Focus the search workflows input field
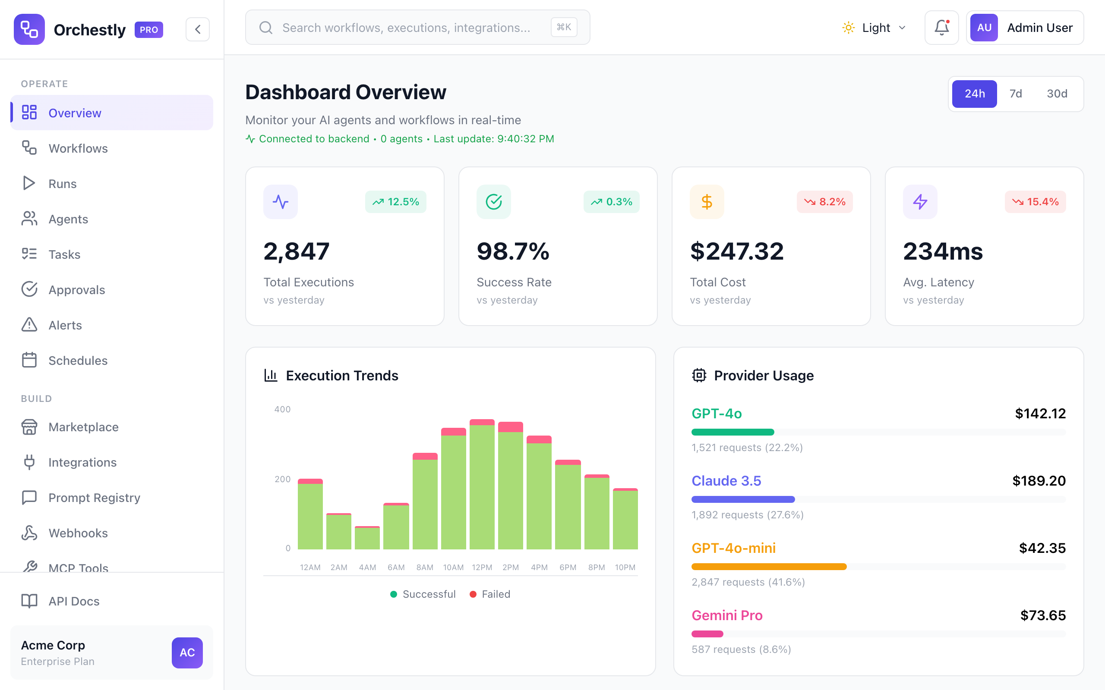Image resolution: width=1105 pixels, height=690 pixels. 406,28
